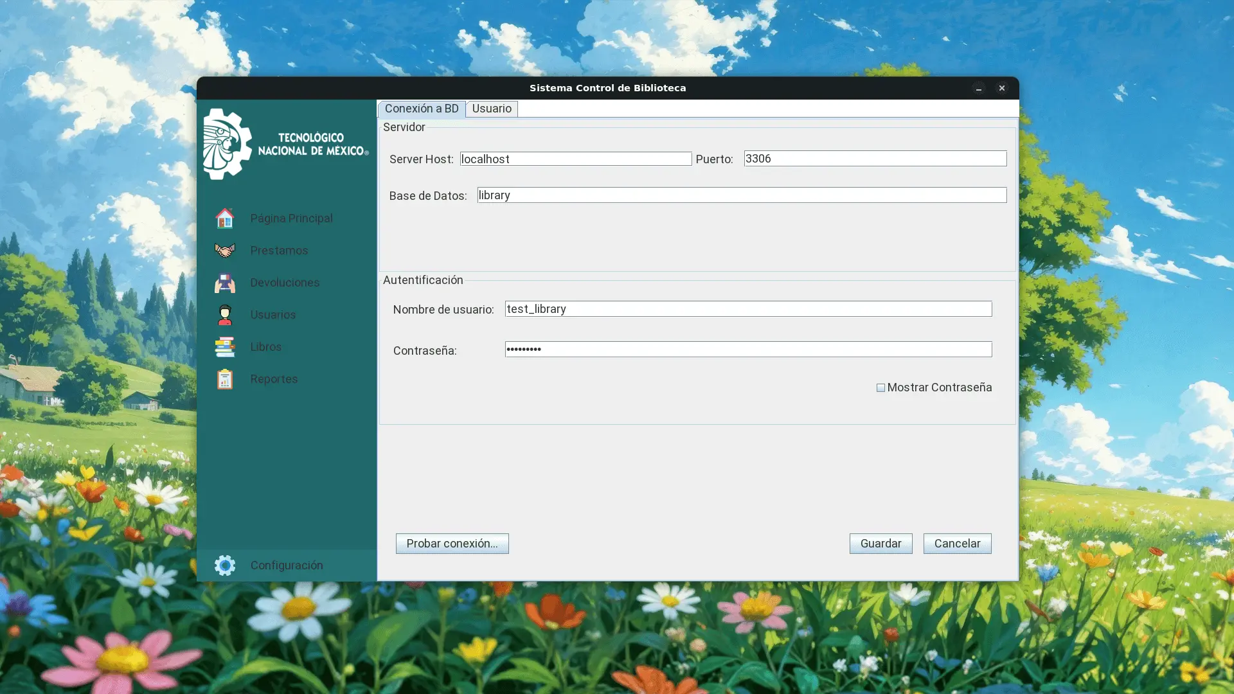Click the Devoluciones icon in sidebar
The height and width of the screenshot is (694, 1234).
(x=224, y=282)
